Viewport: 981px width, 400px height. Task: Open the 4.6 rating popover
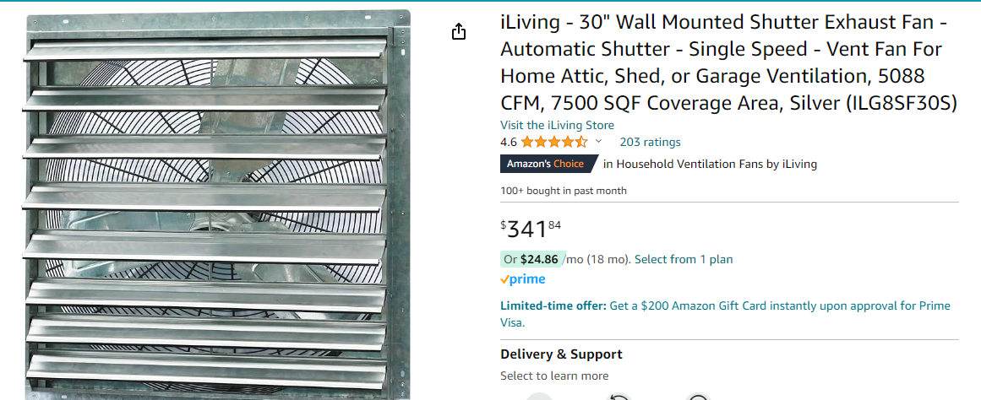click(509, 142)
